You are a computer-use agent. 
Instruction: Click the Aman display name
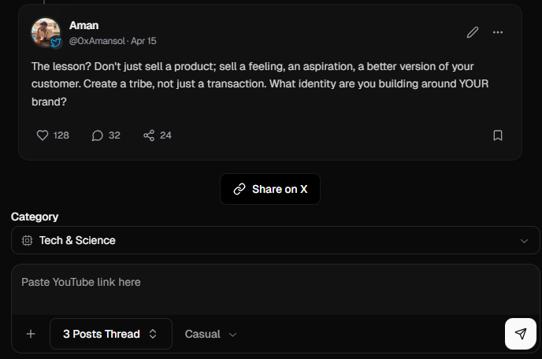(x=84, y=25)
